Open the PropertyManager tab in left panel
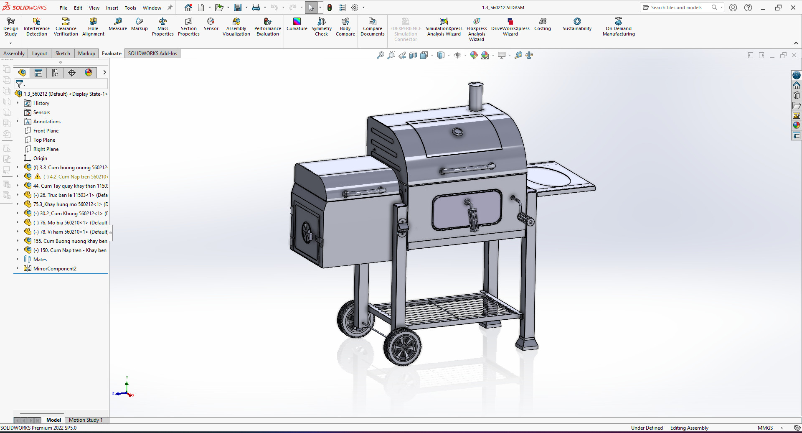This screenshot has height=433, width=802. [x=38, y=73]
